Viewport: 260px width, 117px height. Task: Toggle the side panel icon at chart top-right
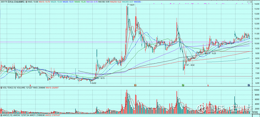[x=250, y=2]
